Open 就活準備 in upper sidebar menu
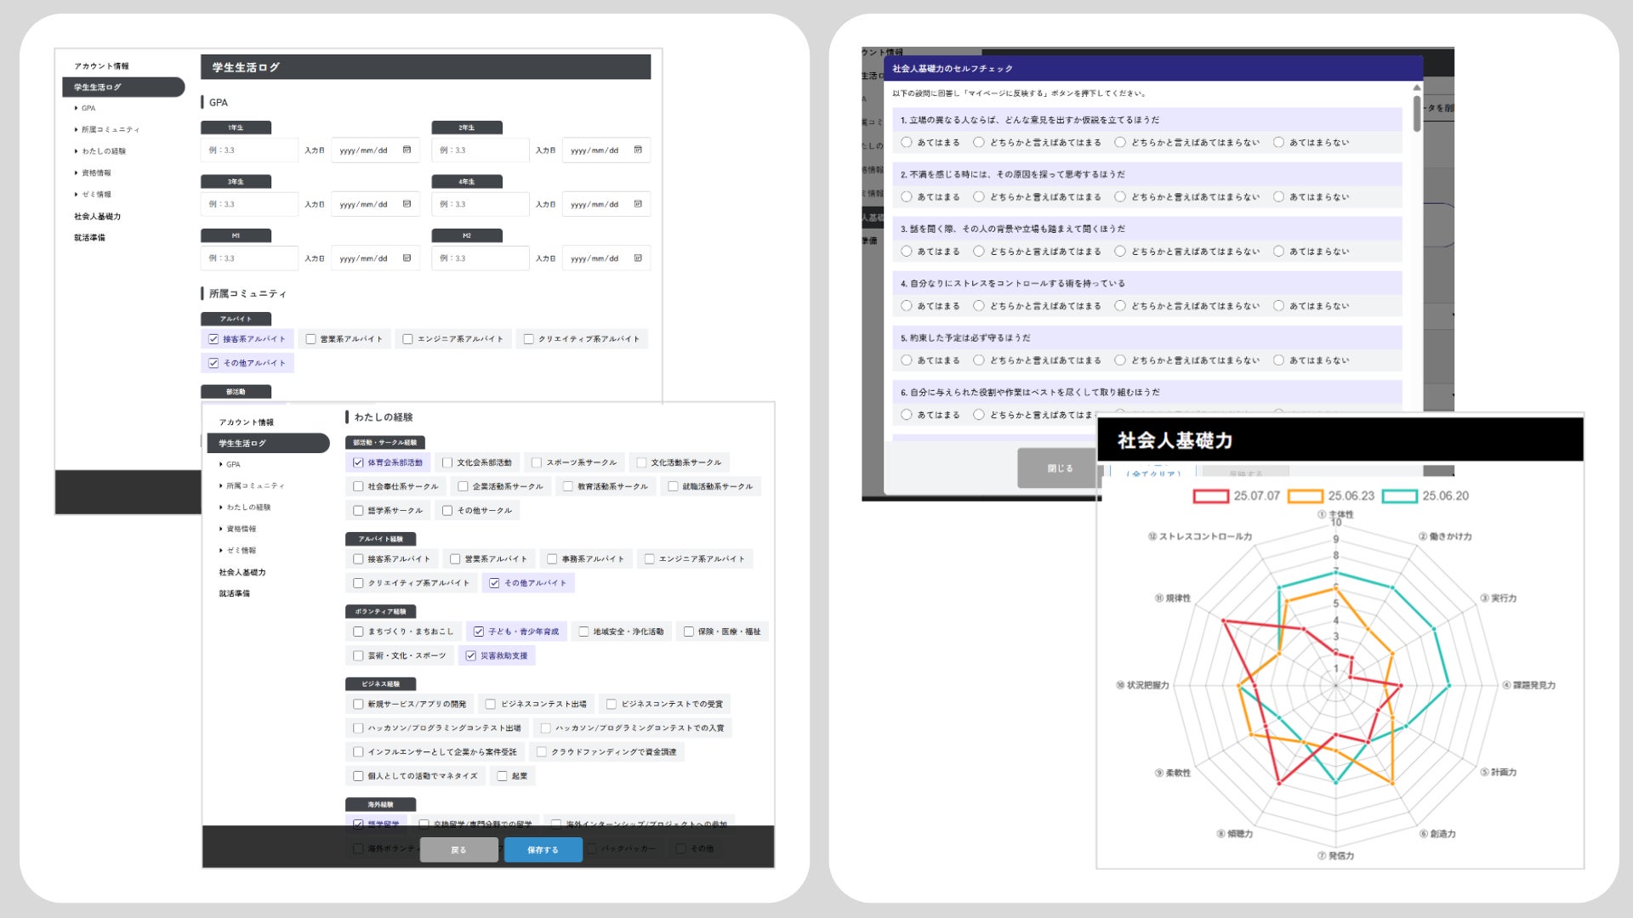Viewport: 1633px width, 918px height. [89, 237]
